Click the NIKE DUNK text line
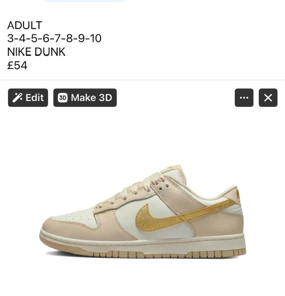Screen dimensions: 285x296 coord(36,52)
